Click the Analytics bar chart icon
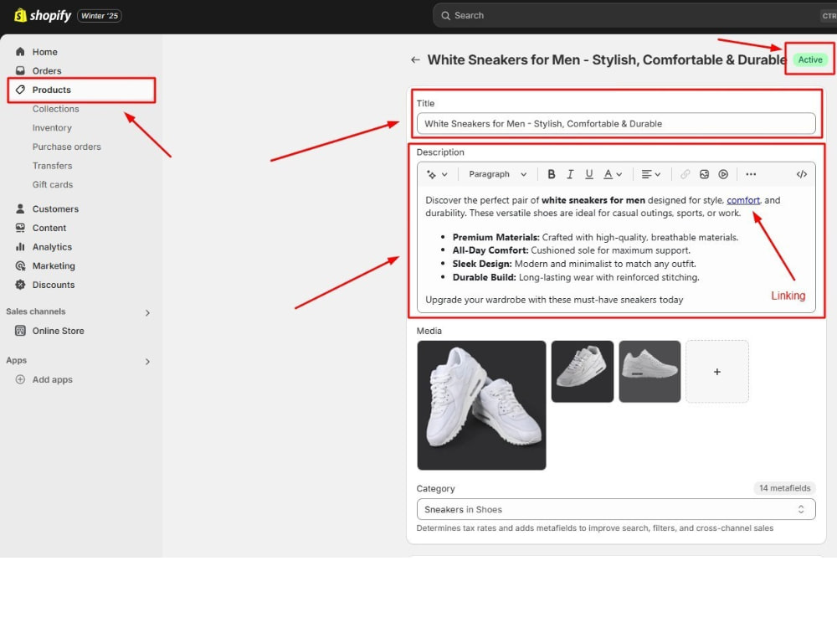837x628 pixels. click(20, 247)
